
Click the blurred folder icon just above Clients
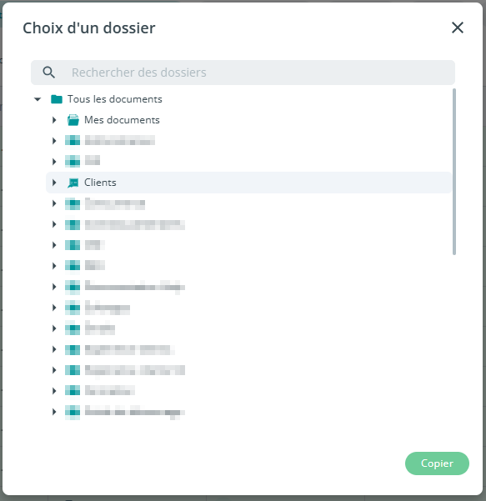[73, 161]
